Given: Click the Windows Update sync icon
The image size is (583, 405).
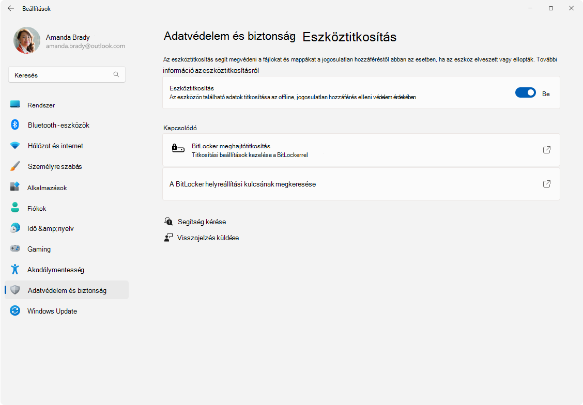Looking at the screenshot, I should tap(15, 310).
